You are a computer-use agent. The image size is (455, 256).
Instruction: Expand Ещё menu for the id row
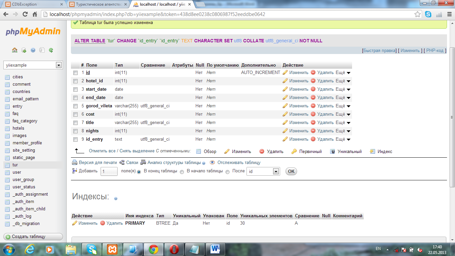click(343, 72)
